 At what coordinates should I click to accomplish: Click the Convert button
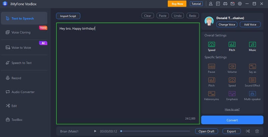point(232,120)
